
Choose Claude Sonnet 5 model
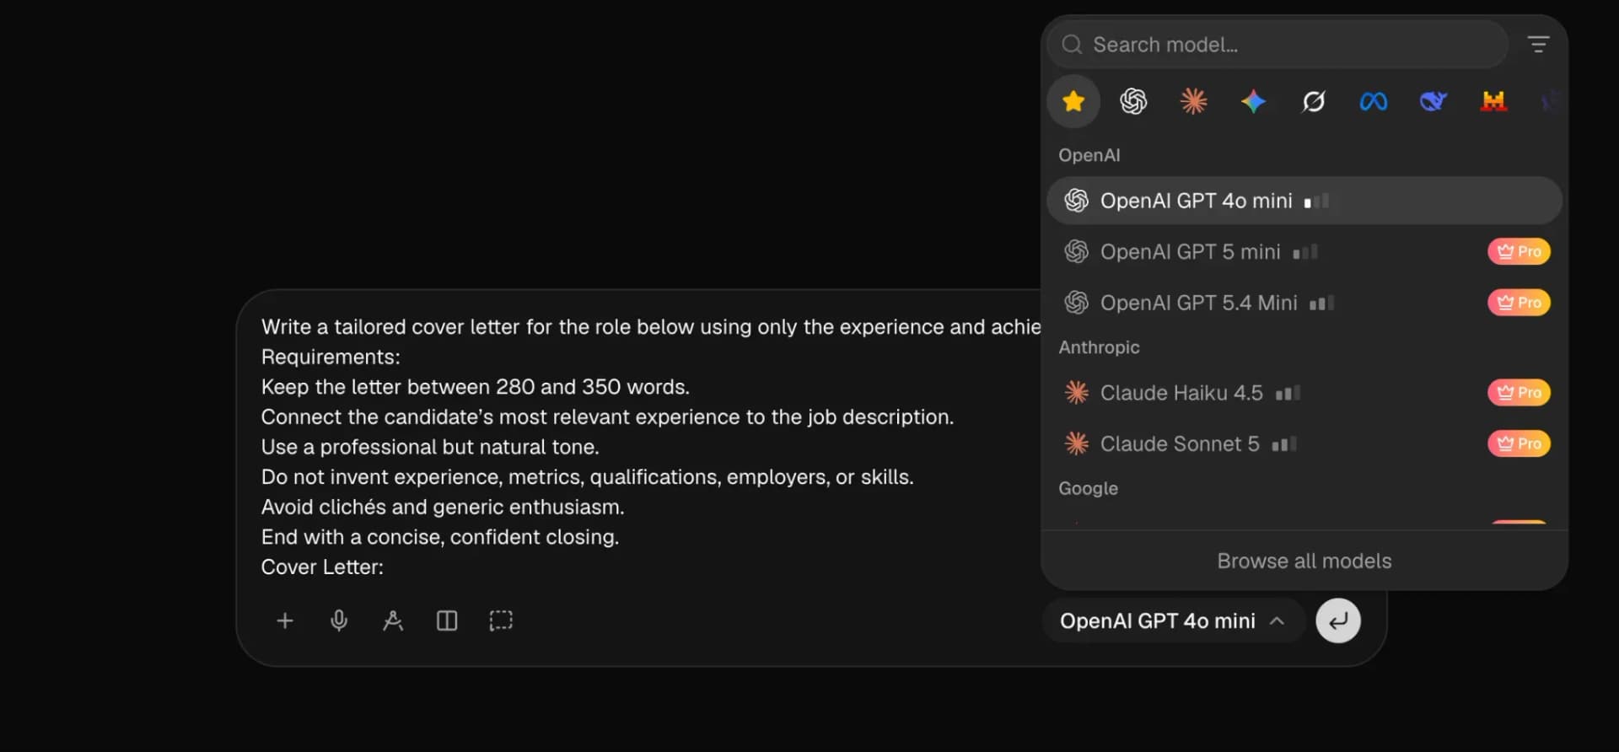[1304, 444]
